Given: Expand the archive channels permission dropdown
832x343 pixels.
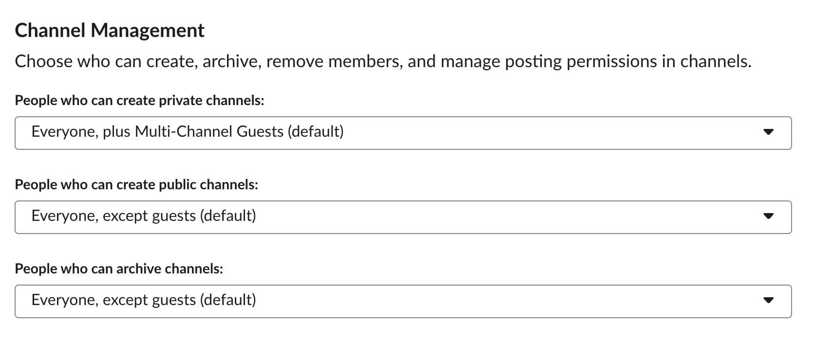Looking at the screenshot, I should [403, 301].
